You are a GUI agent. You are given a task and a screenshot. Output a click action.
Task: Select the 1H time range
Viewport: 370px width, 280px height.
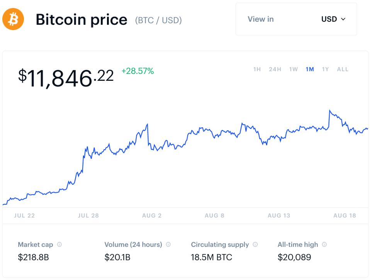(x=257, y=69)
